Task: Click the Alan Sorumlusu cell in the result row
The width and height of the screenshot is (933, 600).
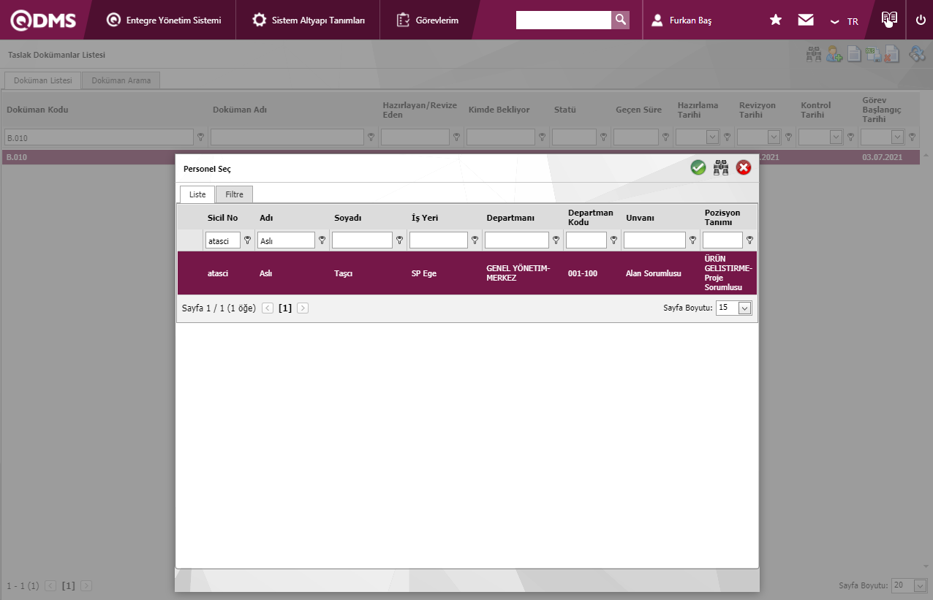Action: [x=654, y=273]
